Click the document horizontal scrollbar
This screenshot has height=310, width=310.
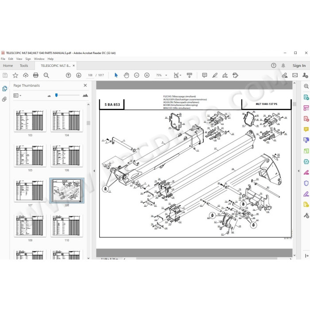coord(207,259)
